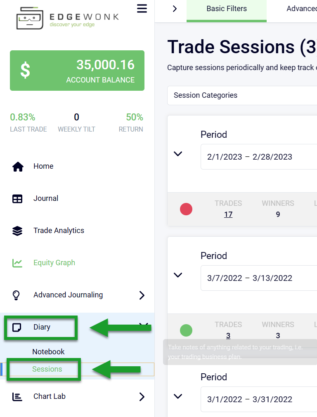Expand the Chart Lab submenu arrow
317x417 pixels.
(x=142, y=397)
